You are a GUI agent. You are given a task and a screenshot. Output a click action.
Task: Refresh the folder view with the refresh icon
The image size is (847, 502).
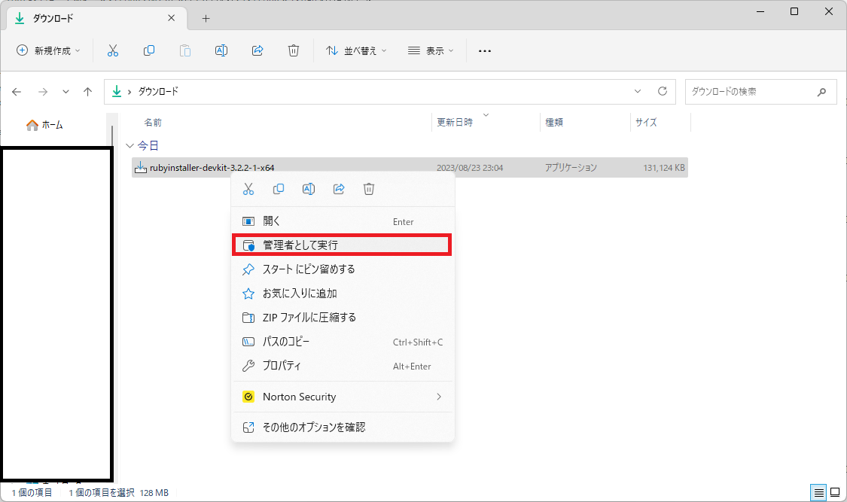point(662,91)
